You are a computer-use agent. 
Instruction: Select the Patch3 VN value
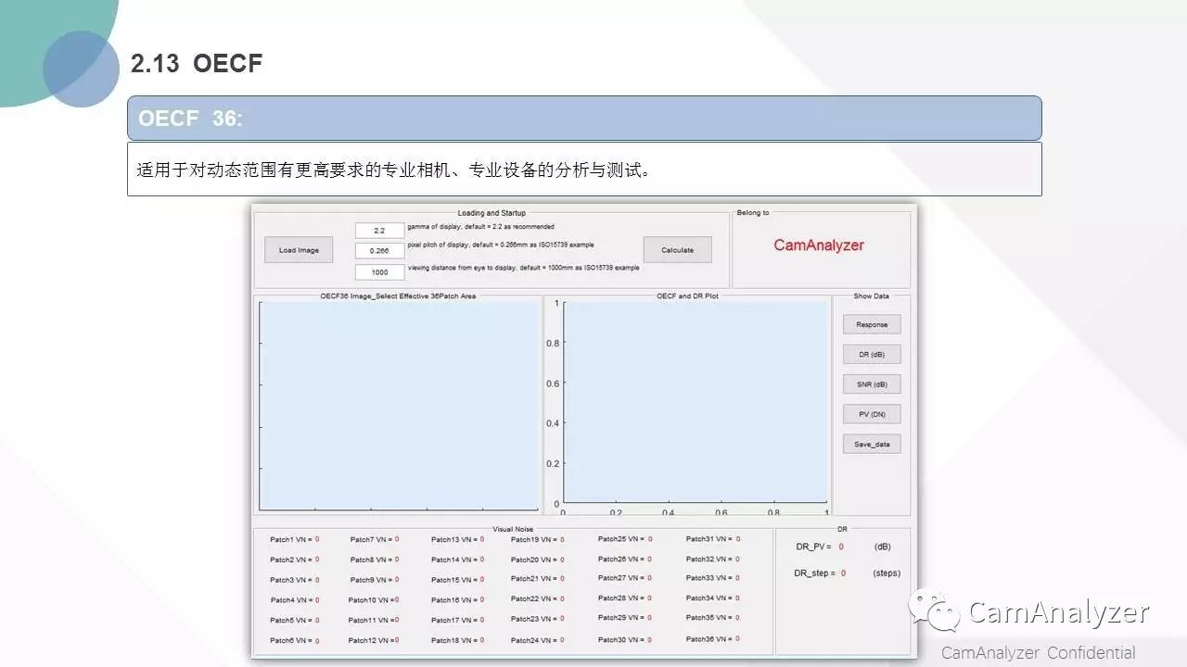[317, 579]
